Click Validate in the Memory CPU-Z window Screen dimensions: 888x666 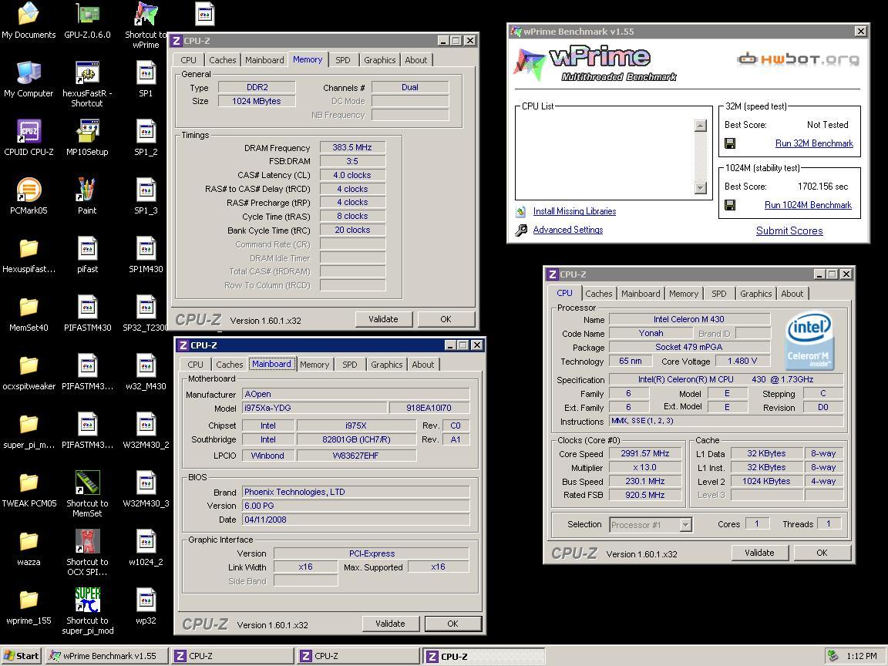pos(383,319)
